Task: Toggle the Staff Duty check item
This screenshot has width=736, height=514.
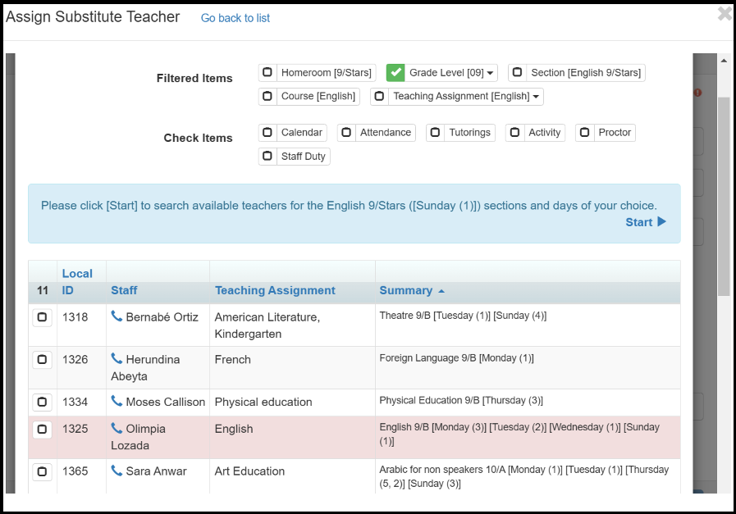Action: 267,157
